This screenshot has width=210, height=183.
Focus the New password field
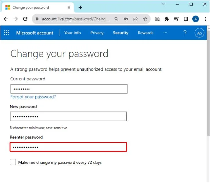(68, 116)
